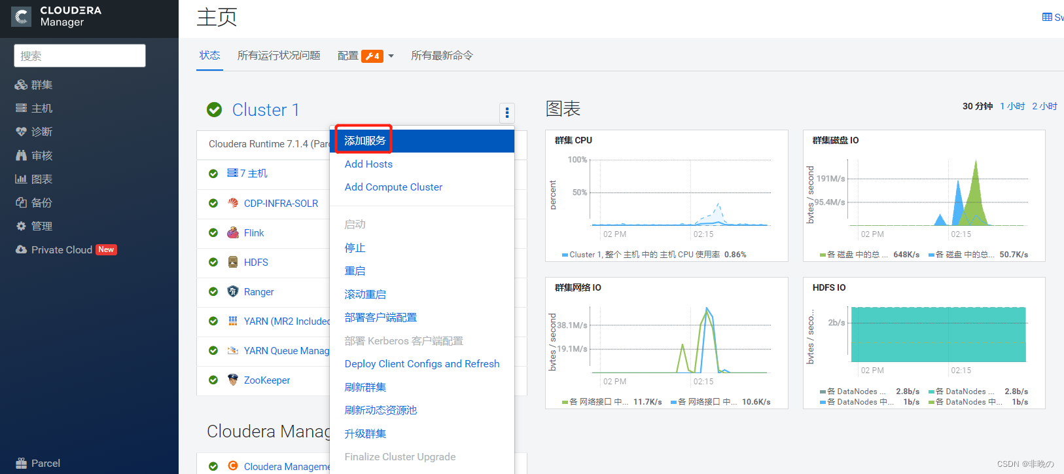Click the green health check for ZooKeeper
The image size is (1064, 474).
pyautogui.click(x=213, y=380)
